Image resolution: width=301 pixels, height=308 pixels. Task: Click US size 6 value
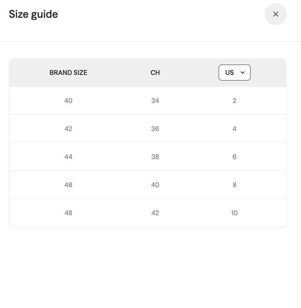coord(234,157)
